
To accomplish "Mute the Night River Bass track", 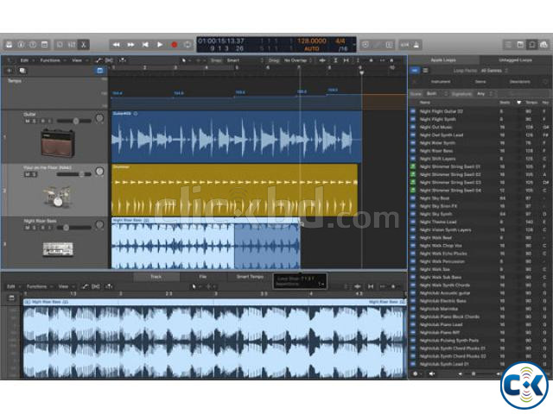I will pyautogui.click(x=27, y=228).
